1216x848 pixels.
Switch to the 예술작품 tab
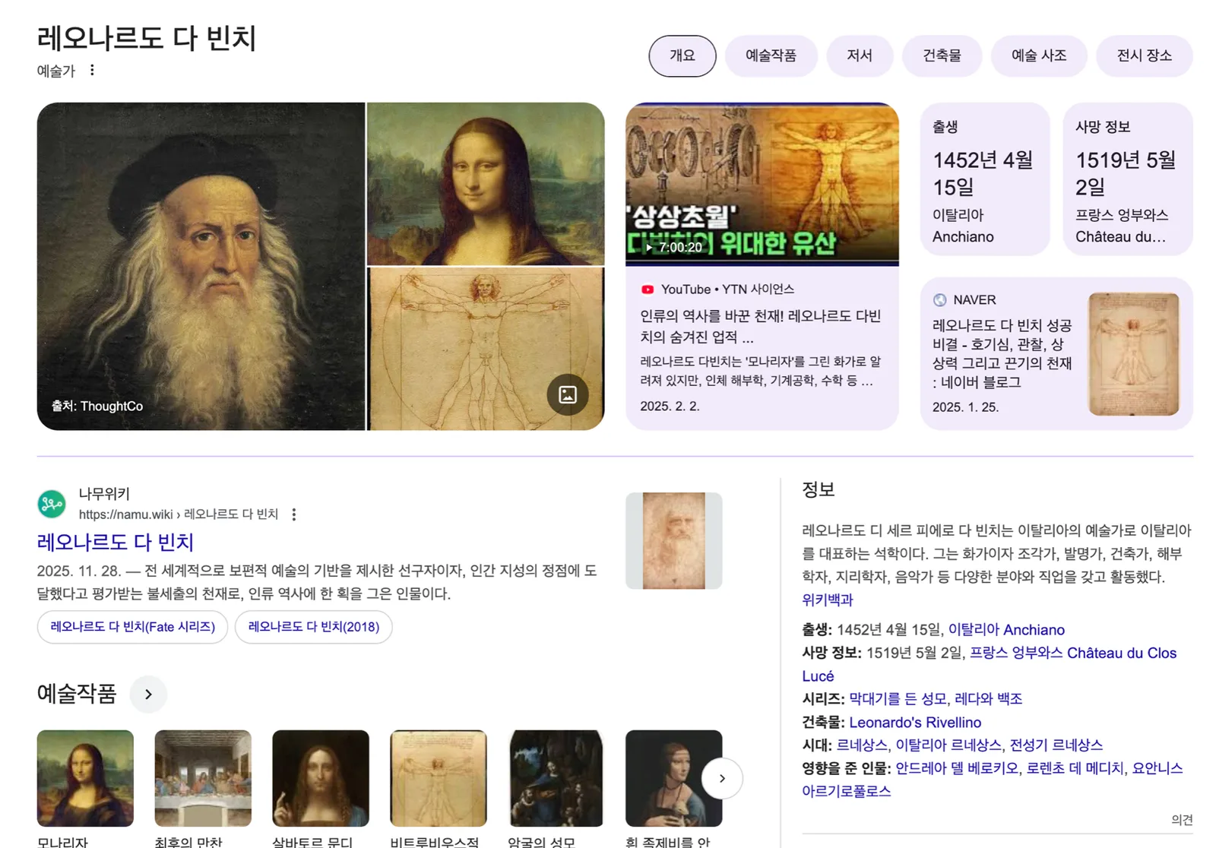click(771, 55)
